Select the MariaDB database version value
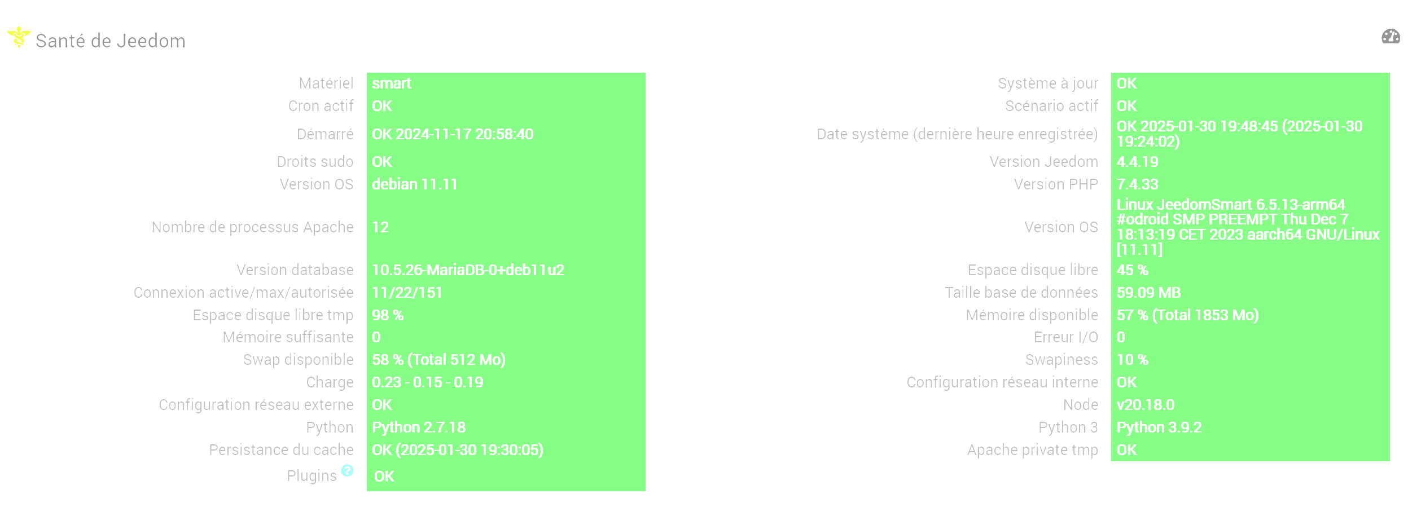 (x=468, y=270)
